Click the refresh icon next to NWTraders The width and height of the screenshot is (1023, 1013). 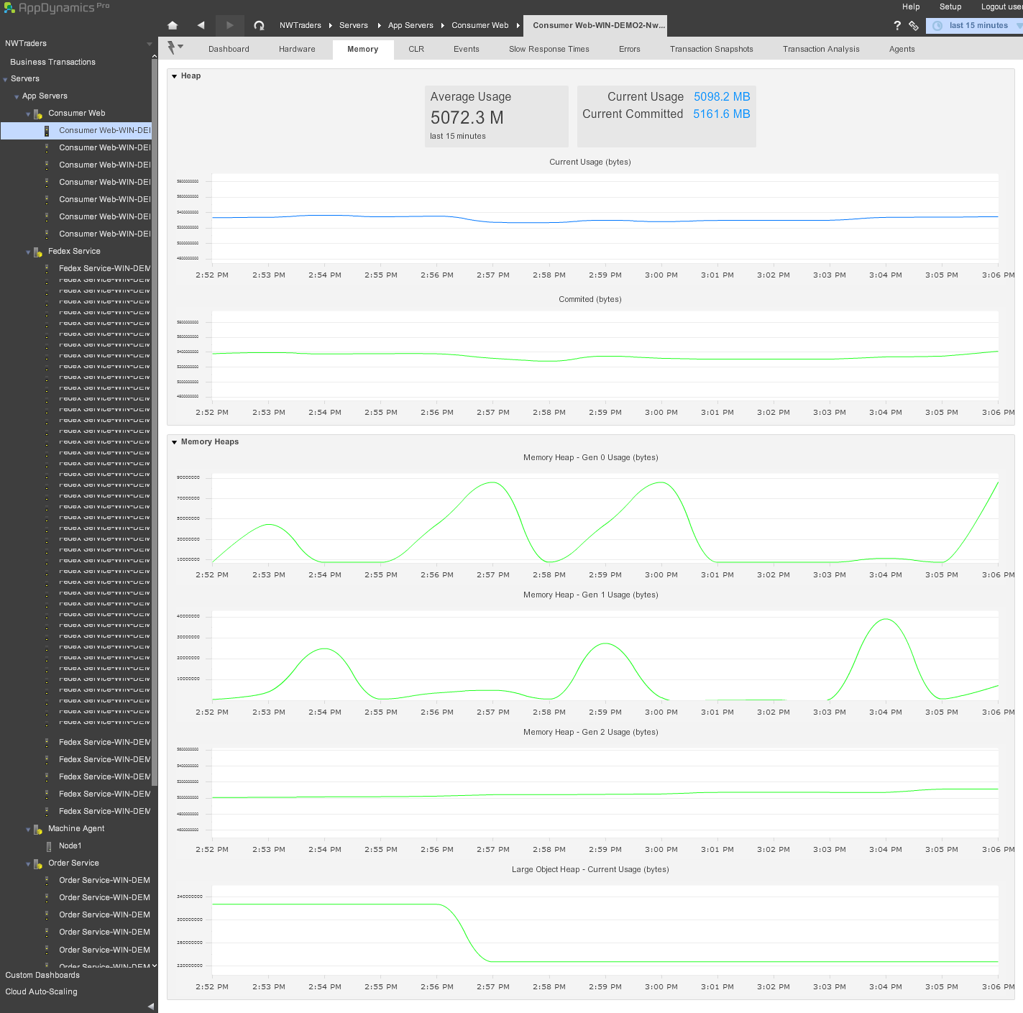(x=259, y=25)
